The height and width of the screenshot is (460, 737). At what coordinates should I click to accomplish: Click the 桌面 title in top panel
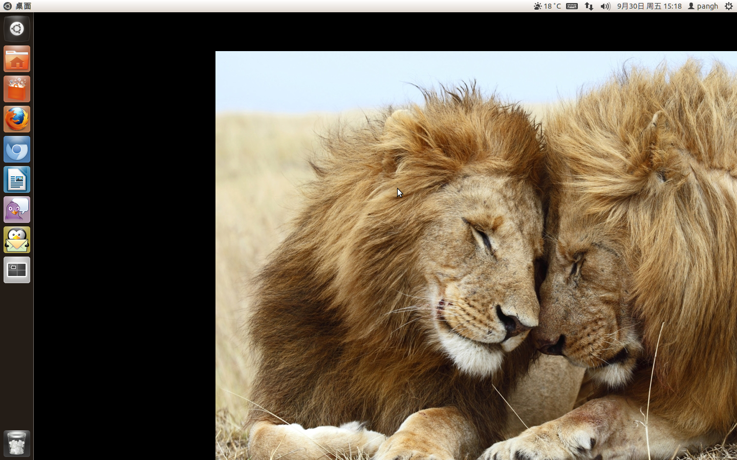point(23,6)
